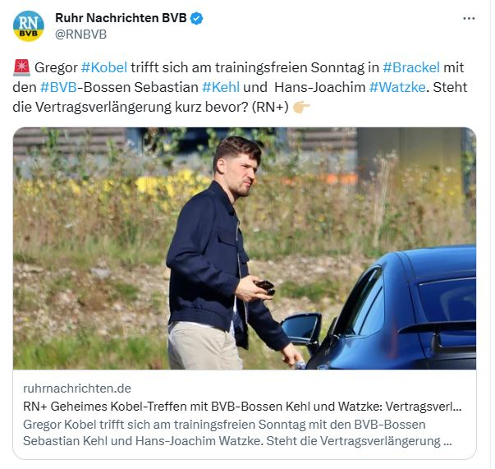Image resolution: width=495 pixels, height=469 pixels.
Task: Open the #Kobel hashtag
Action: point(104,67)
